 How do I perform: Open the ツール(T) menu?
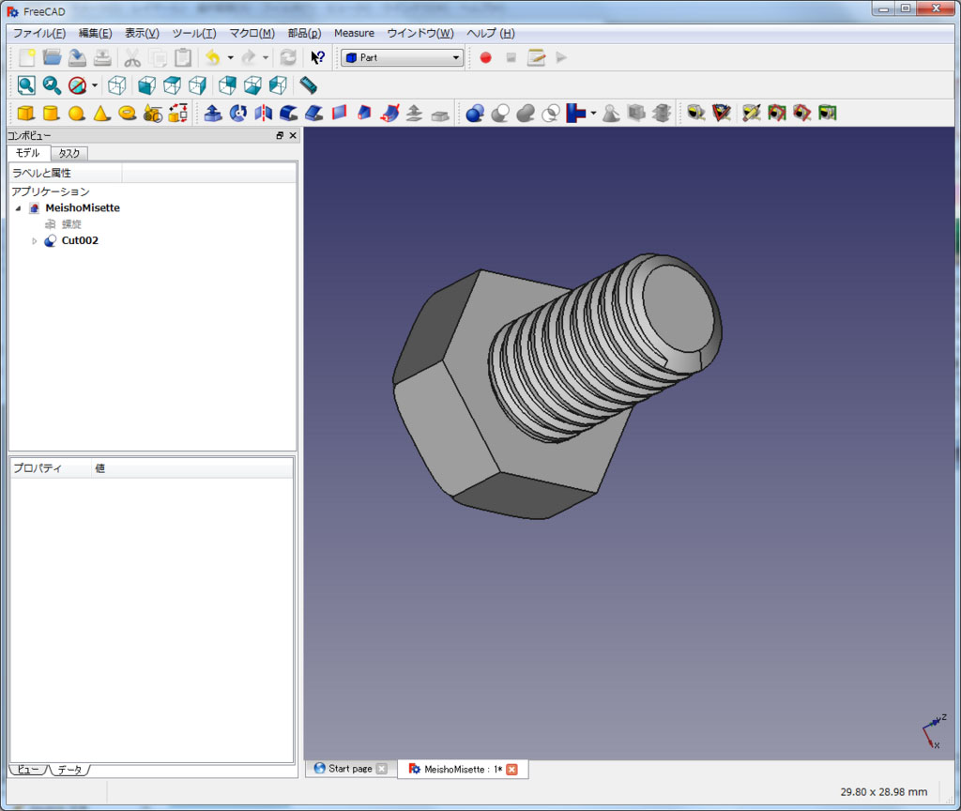(193, 33)
